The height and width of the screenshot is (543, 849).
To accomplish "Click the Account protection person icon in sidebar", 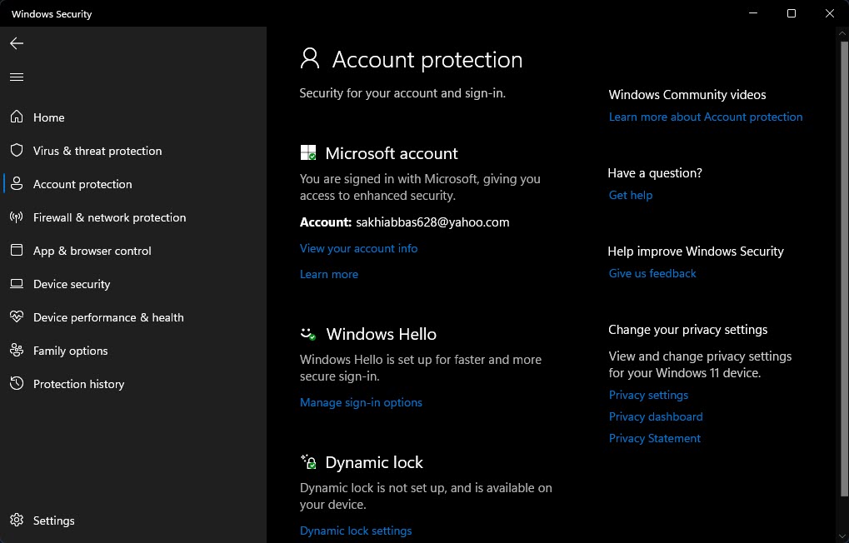I will [x=17, y=183].
